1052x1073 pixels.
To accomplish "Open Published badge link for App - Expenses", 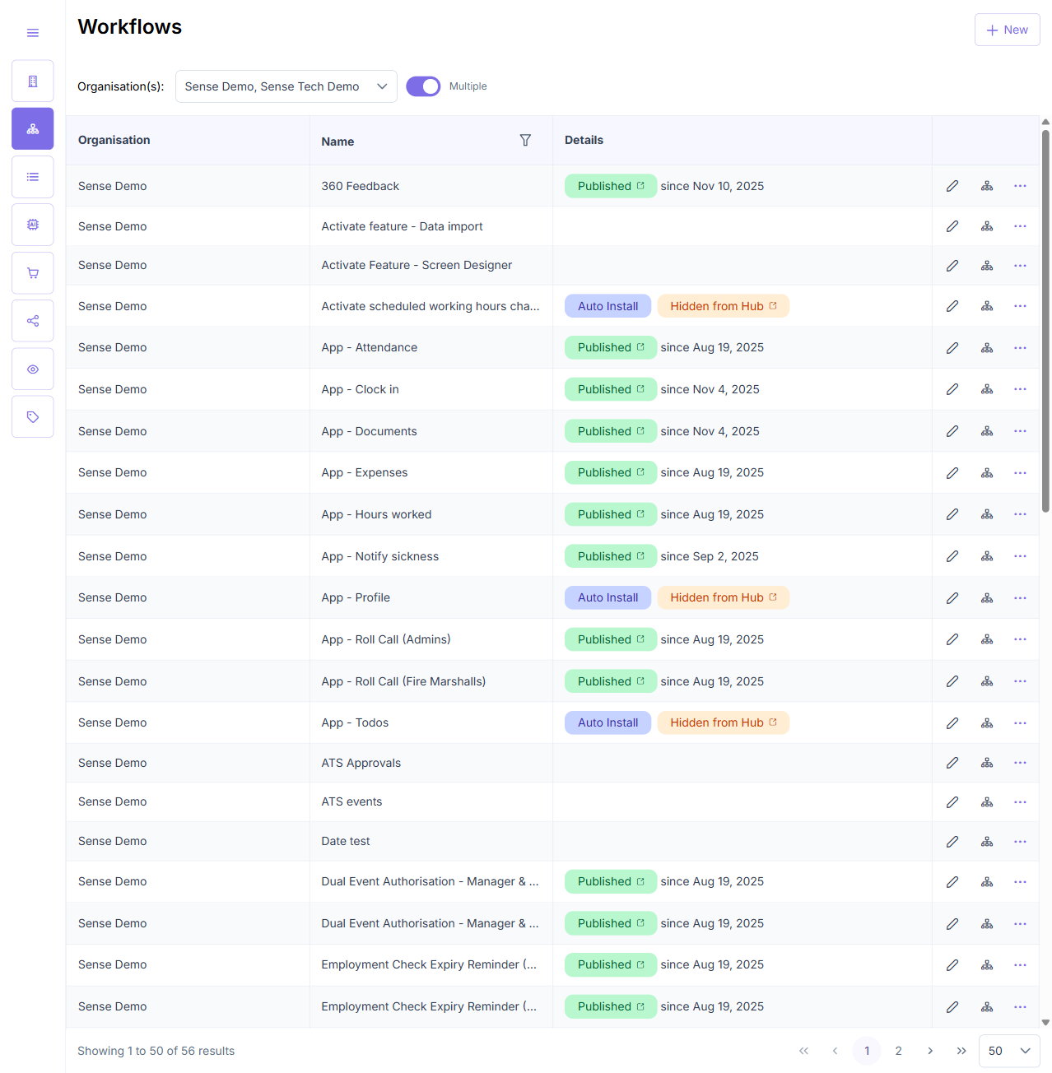I will pyautogui.click(x=611, y=472).
